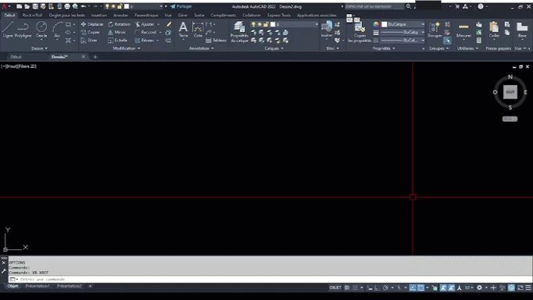
Task: Select the Arc tool
Action: pos(57,29)
